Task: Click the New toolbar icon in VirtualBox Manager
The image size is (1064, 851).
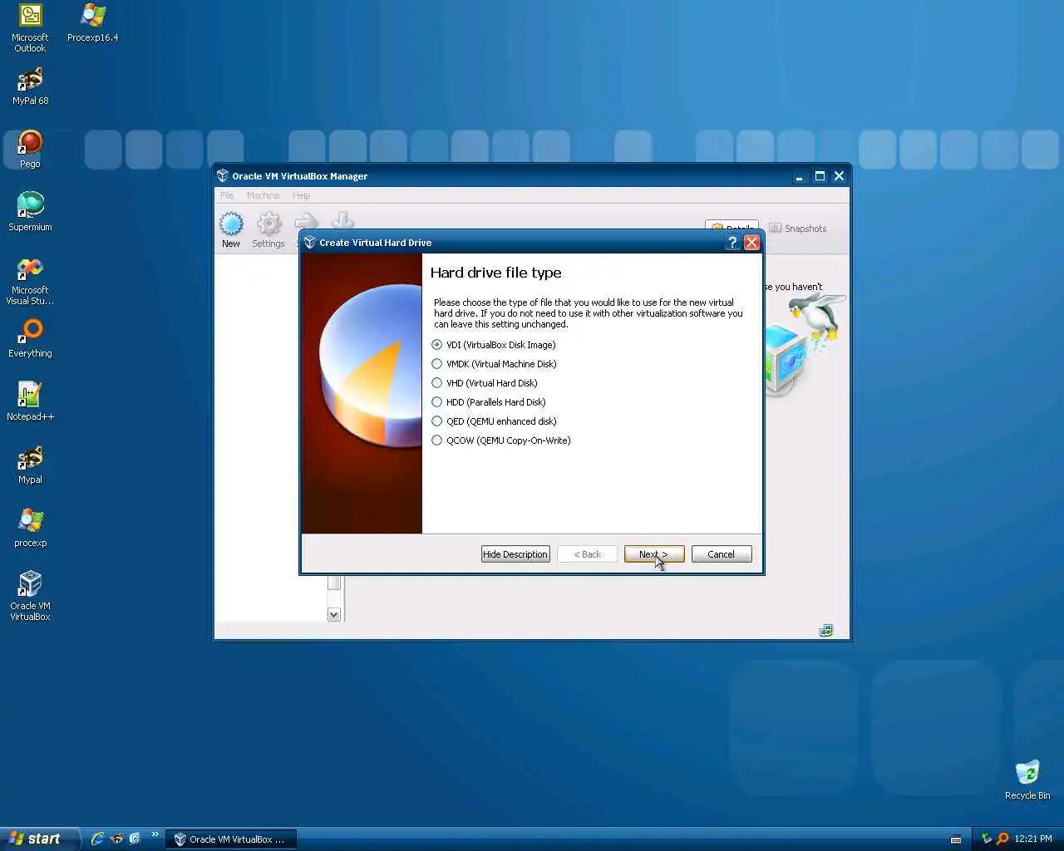Action: point(231,230)
